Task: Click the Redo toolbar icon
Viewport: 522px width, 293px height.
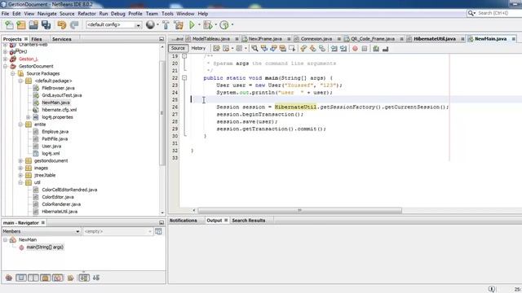Action: [x=74, y=25]
